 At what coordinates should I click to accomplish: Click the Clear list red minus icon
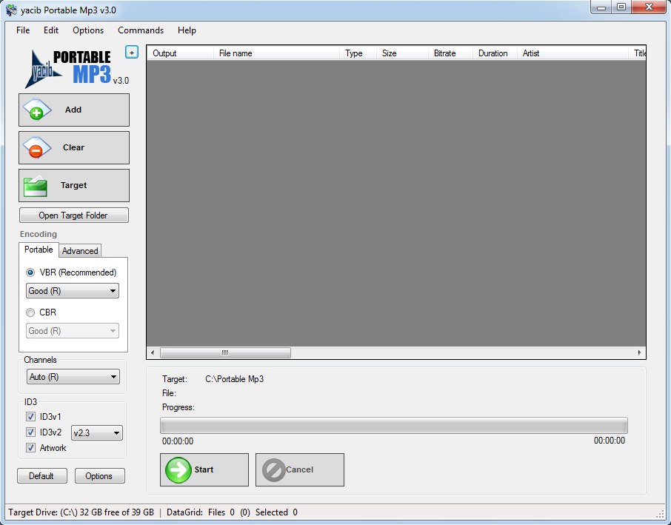[36, 148]
